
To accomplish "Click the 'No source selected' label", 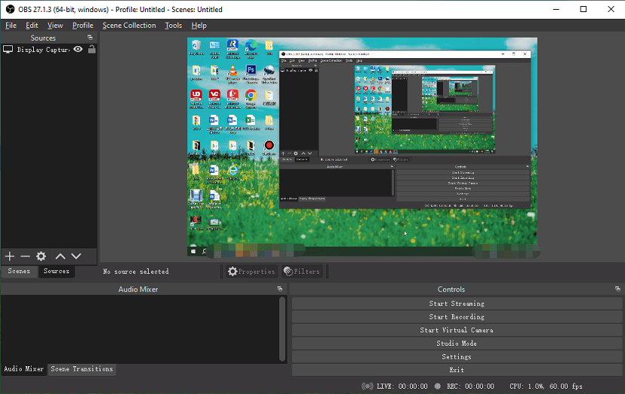I will [x=136, y=271].
